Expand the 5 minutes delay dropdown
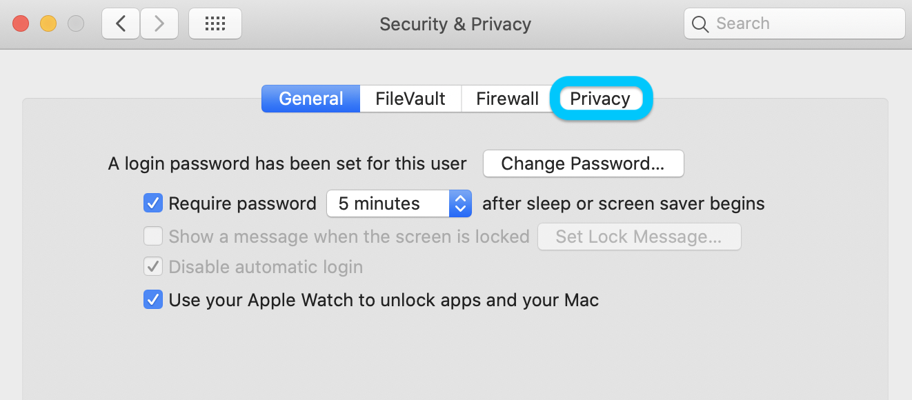Viewport: 912px width, 400px height. tap(399, 203)
